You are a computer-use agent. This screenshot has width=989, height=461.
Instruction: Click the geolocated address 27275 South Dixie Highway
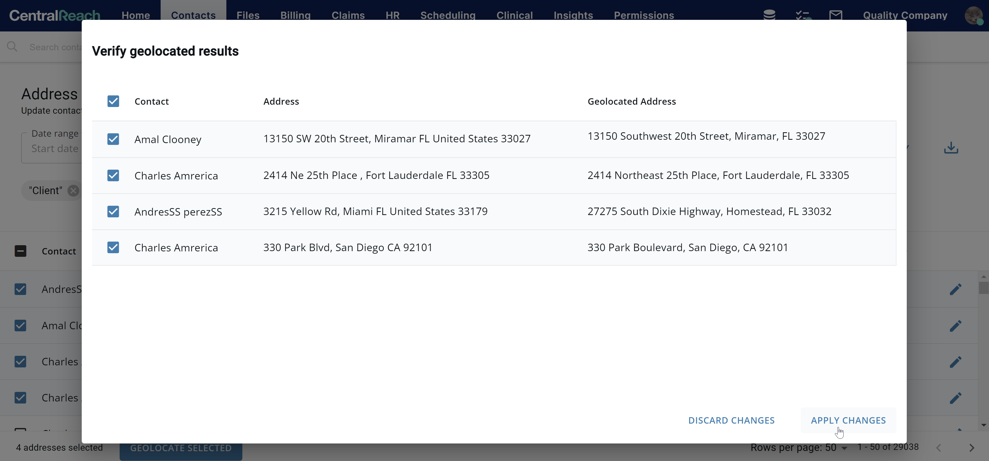tap(709, 211)
